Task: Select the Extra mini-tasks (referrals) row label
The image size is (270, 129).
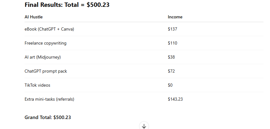Action: 49,99
